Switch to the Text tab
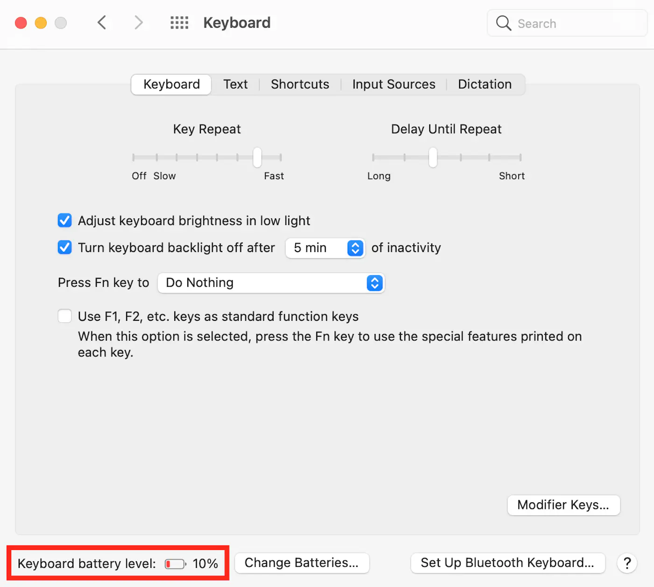The image size is (654, 587). click(x=235, y=84)
